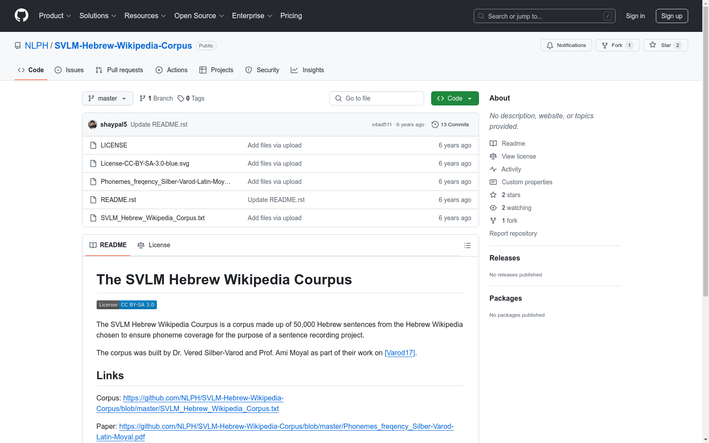Open the README outline list icon

[467, 245]
